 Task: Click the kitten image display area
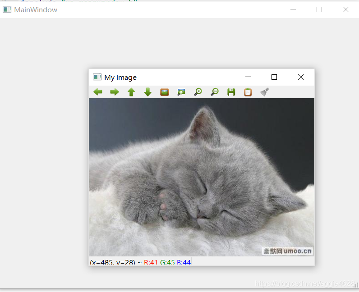[x=202, y=177]
